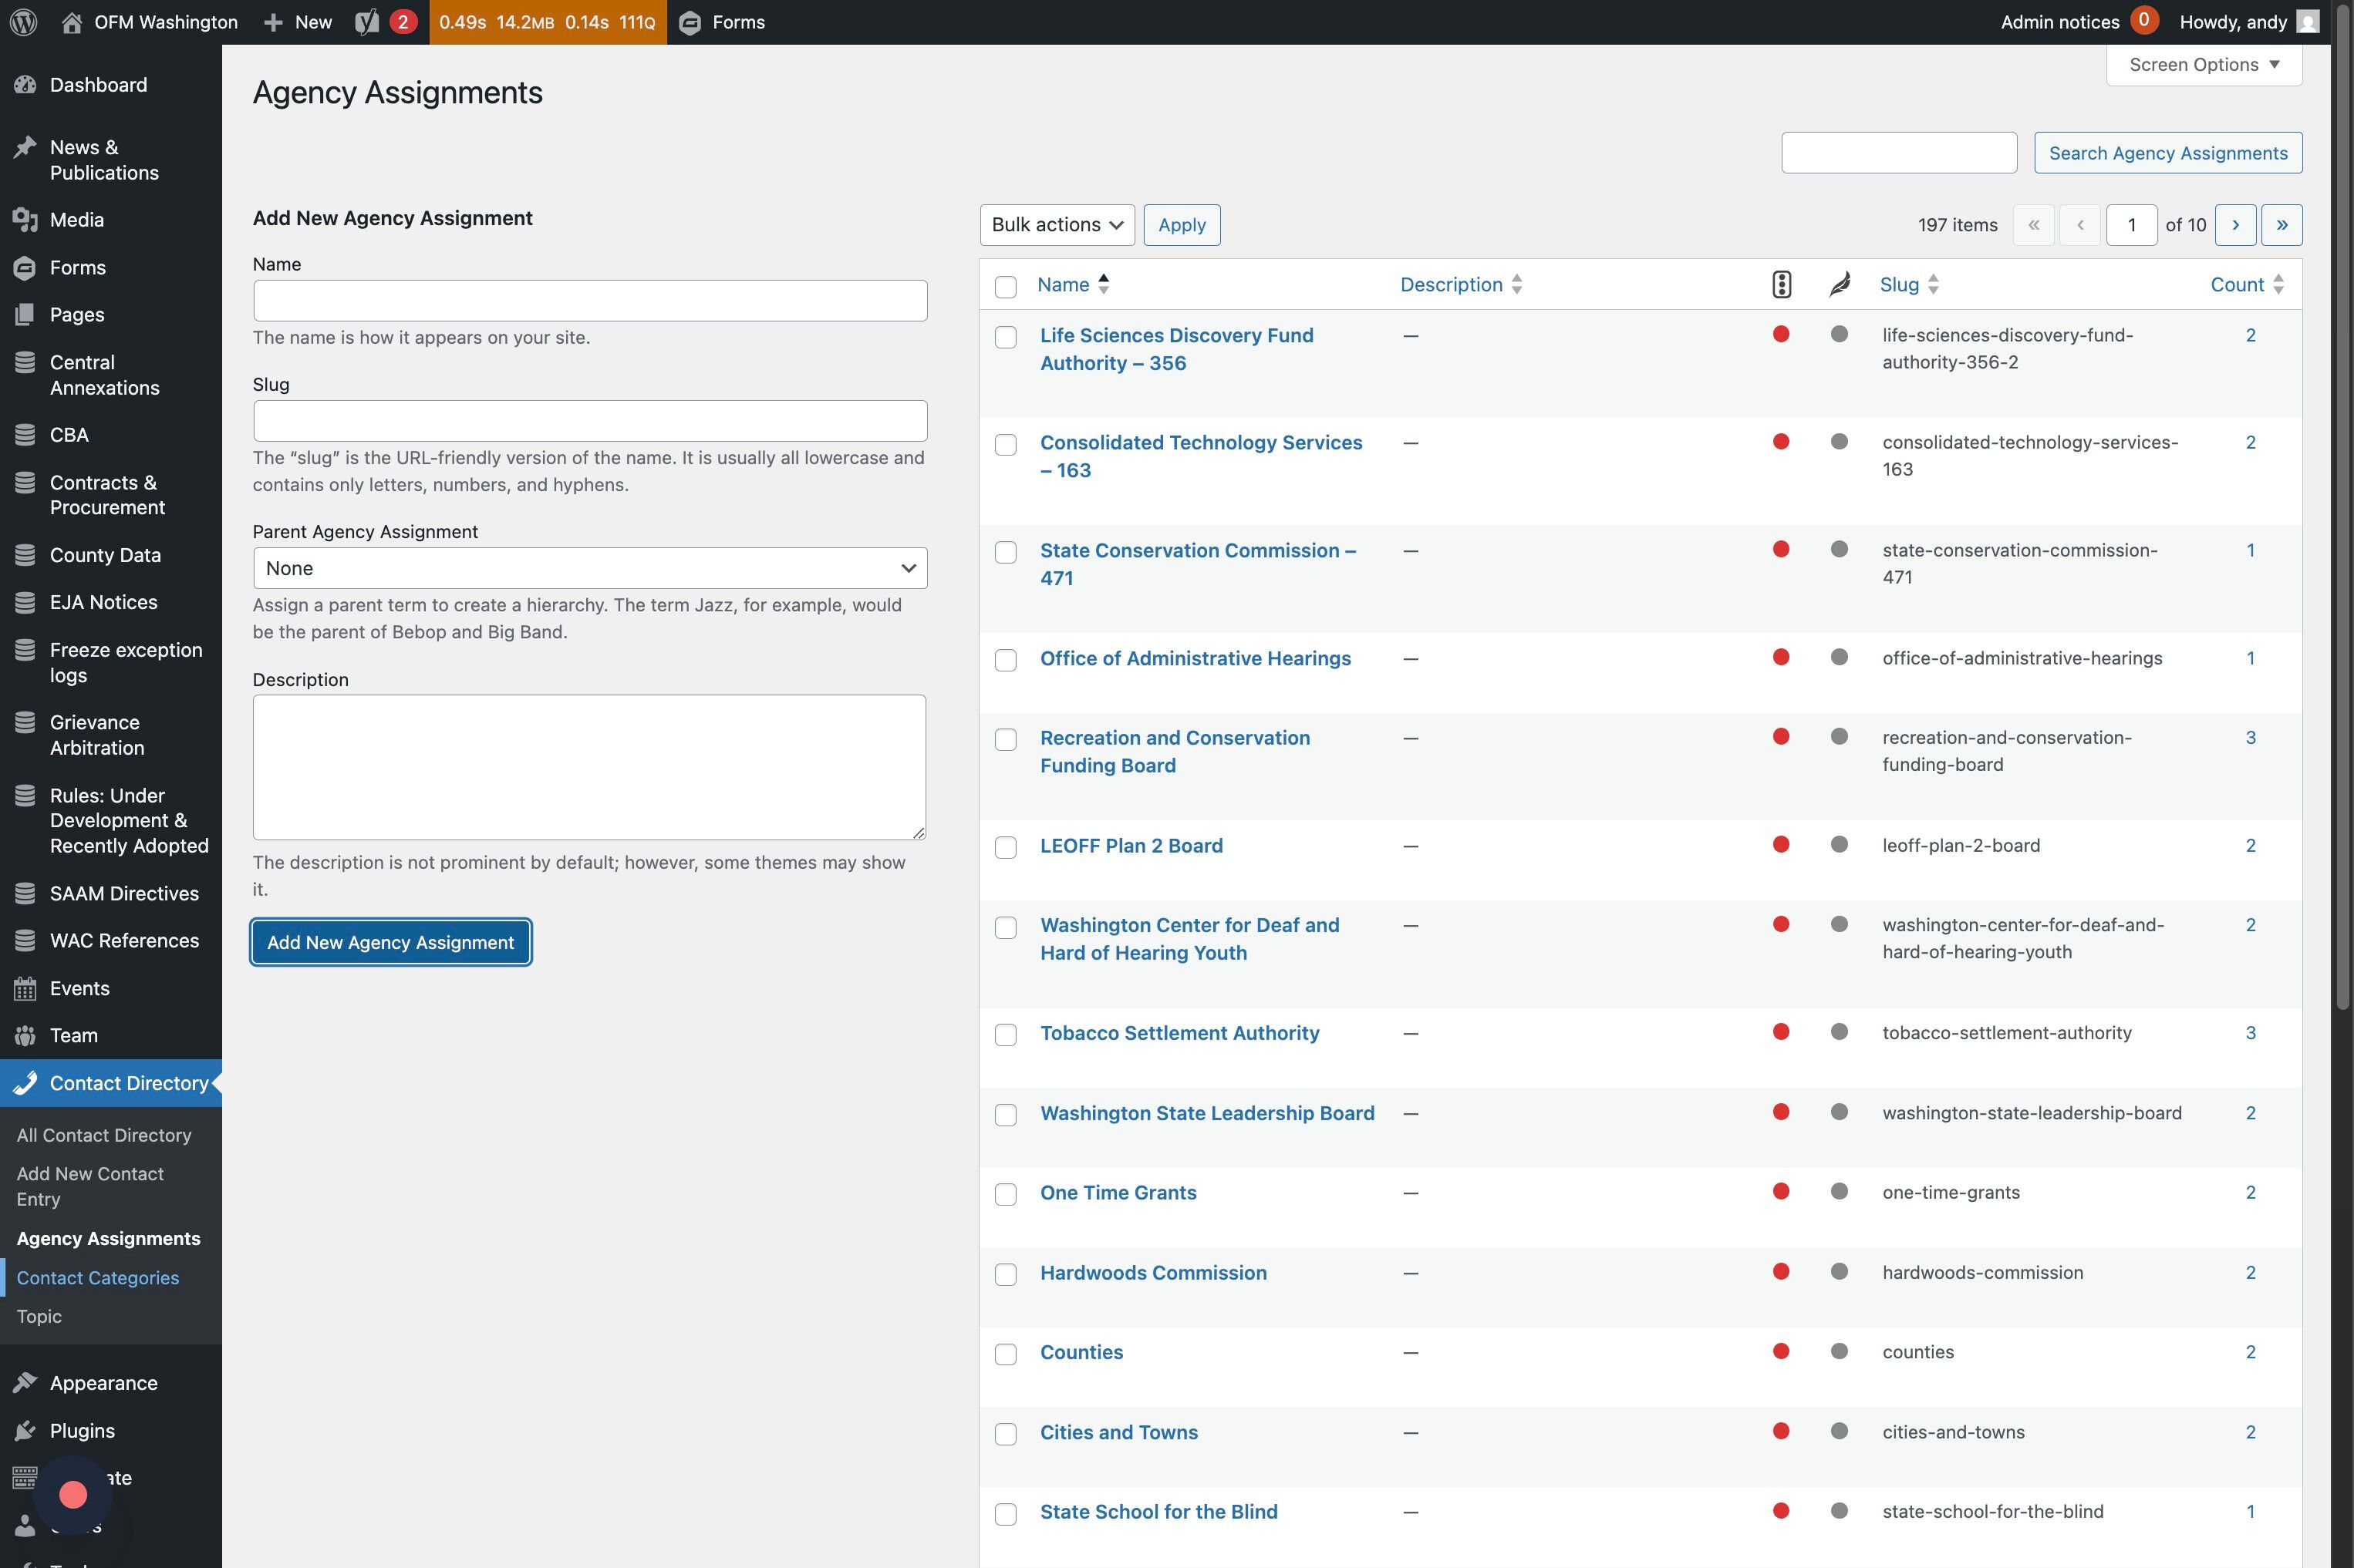Open Contact Categories submenu item
Image resolution: width=2354 pixels, height=1568 pixels.
97,1278
